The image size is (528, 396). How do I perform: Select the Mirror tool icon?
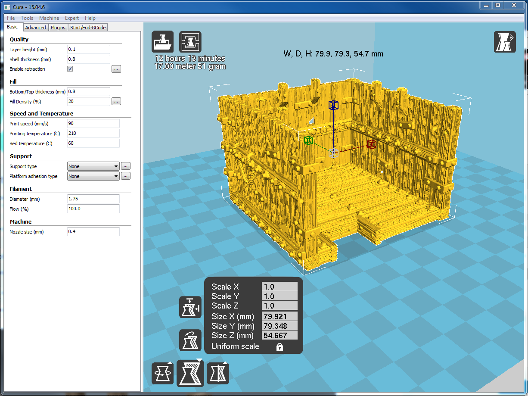(218, 373)
